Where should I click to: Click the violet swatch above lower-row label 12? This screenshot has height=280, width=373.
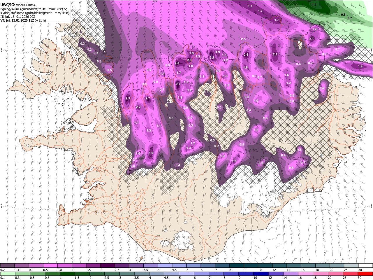(275, 274)
